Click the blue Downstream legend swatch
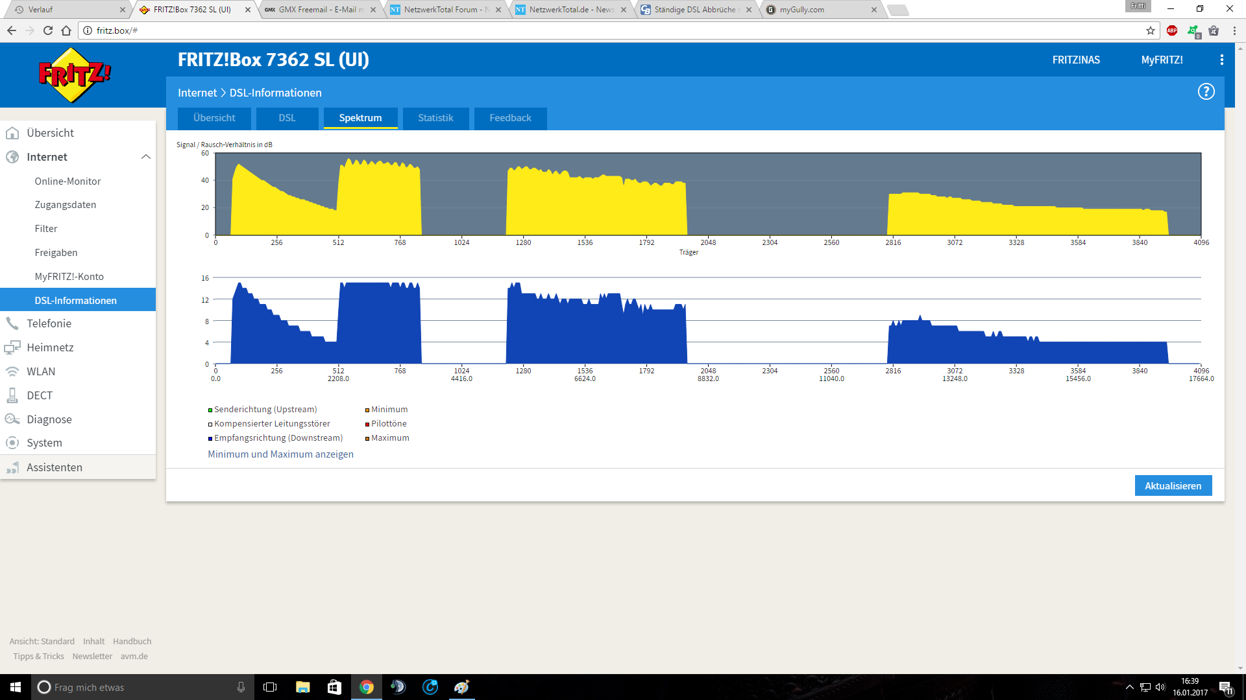1246x700 pixels. coord(210,439)
